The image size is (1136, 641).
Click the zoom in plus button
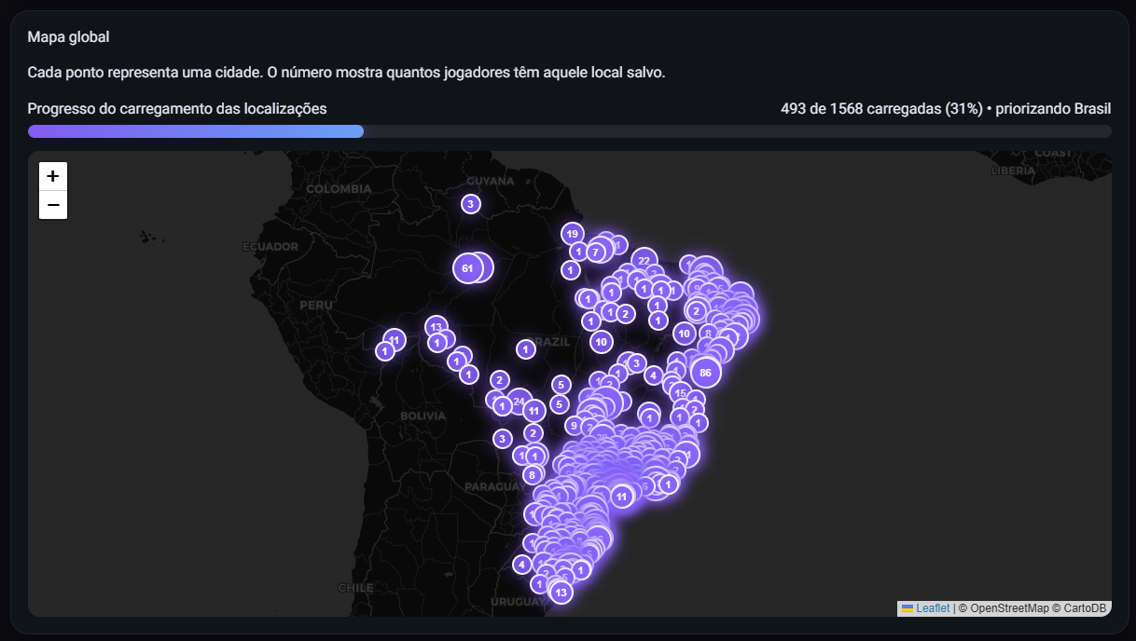[53, 176]
